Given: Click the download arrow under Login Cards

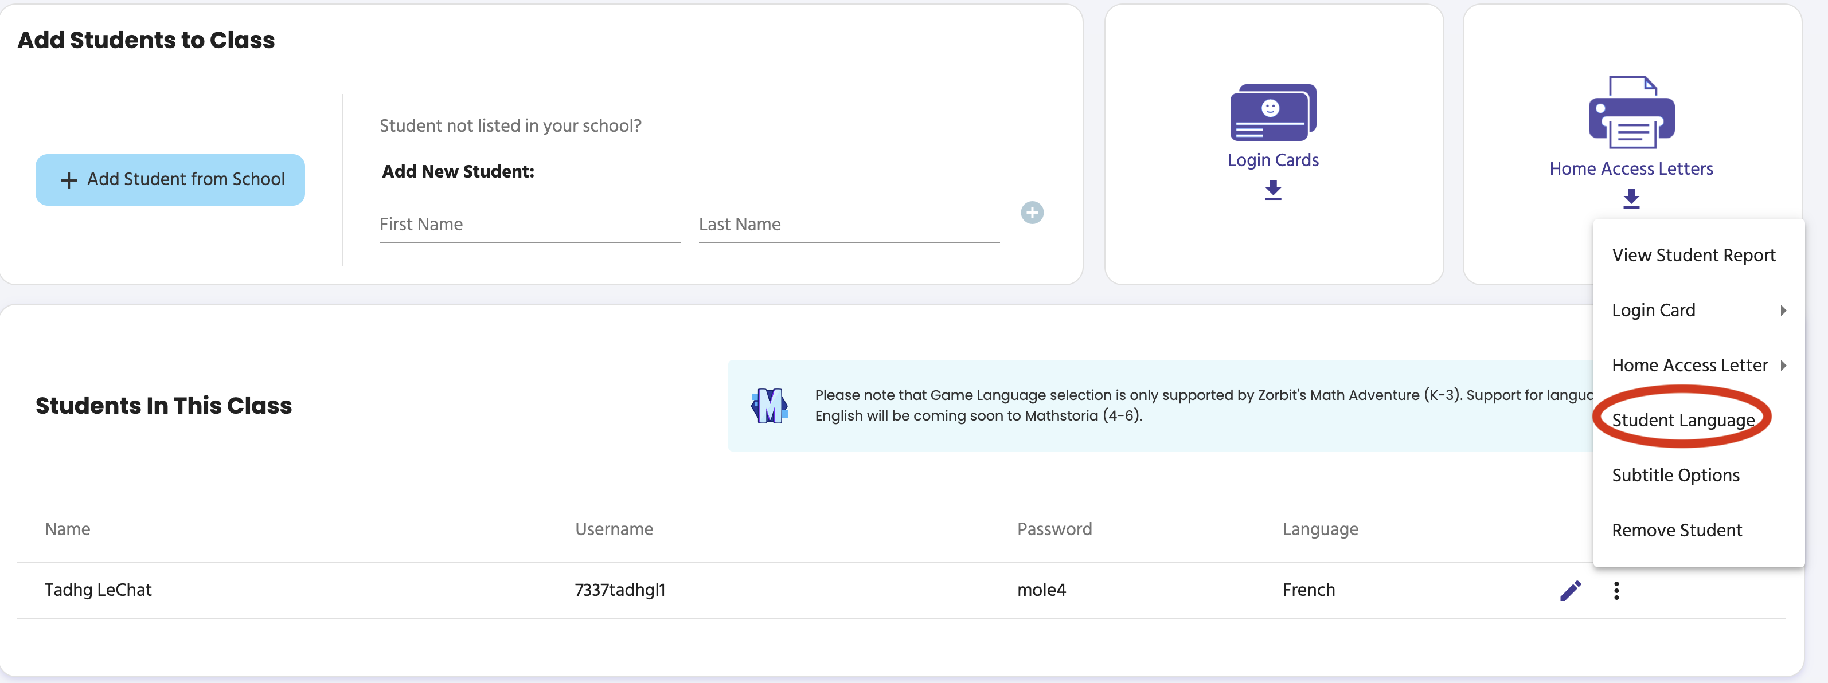Looking at the screenshot, I should pos(1272,190).
